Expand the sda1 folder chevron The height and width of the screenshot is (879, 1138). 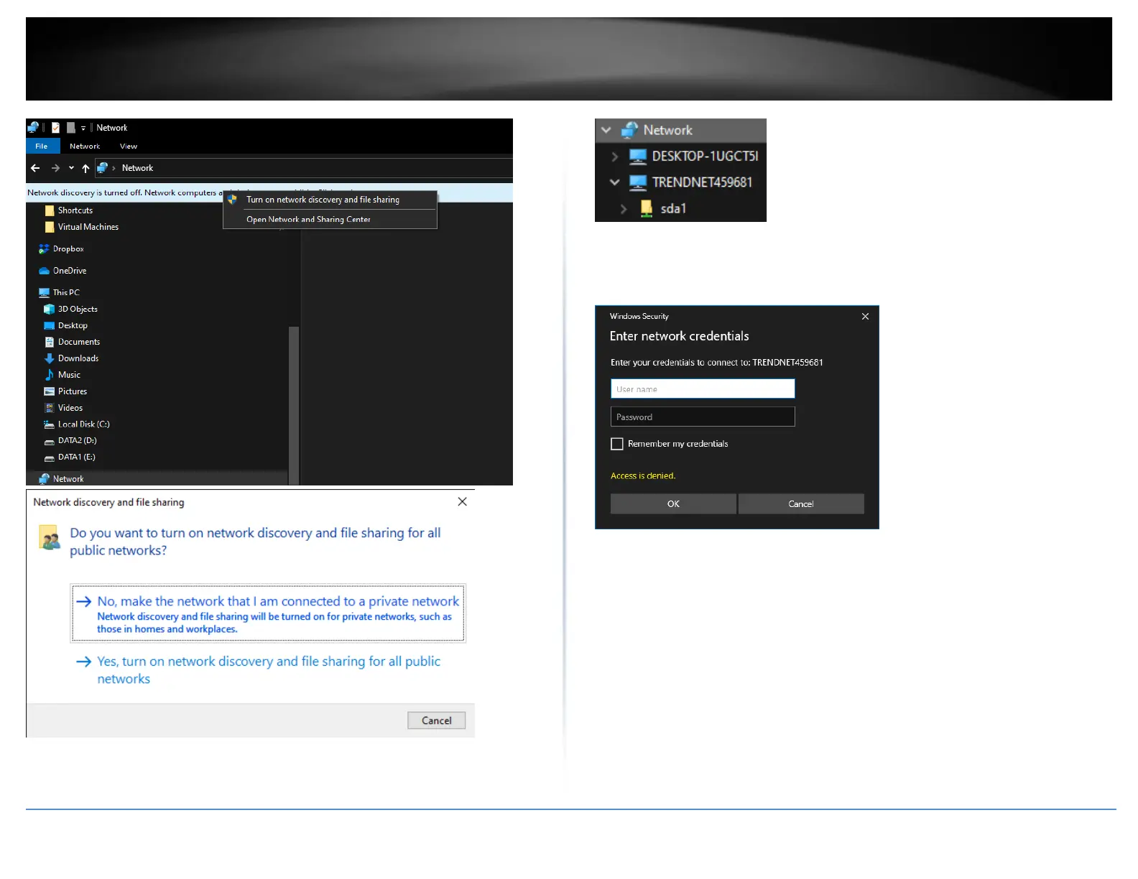tap(624, 209)
